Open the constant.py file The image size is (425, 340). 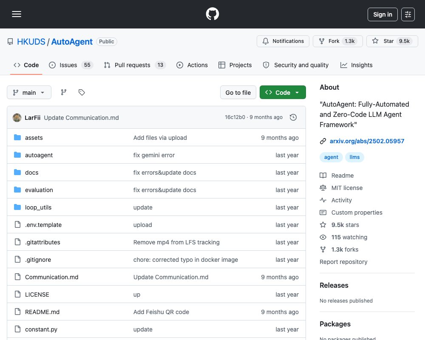pyautogui.click(x=41, y=329)
